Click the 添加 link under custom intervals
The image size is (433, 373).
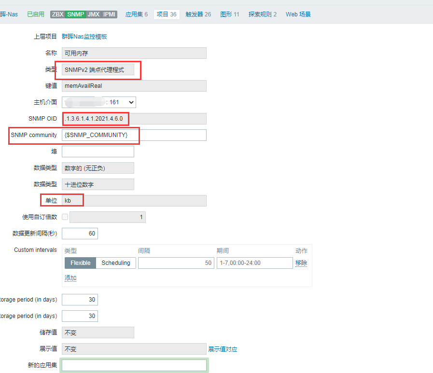click(70, 278)
